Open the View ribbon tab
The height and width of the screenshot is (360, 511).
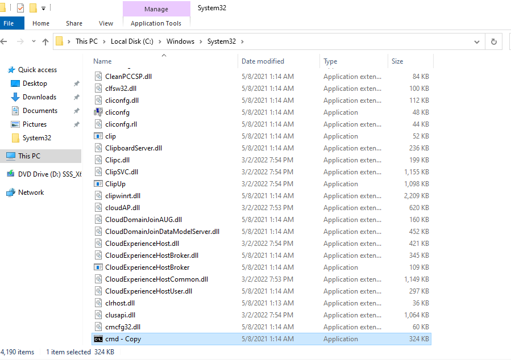(106, 23)
